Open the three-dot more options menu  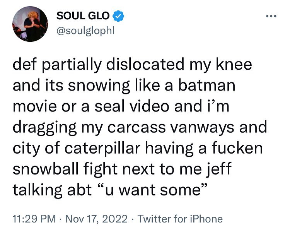coord(272,17)
